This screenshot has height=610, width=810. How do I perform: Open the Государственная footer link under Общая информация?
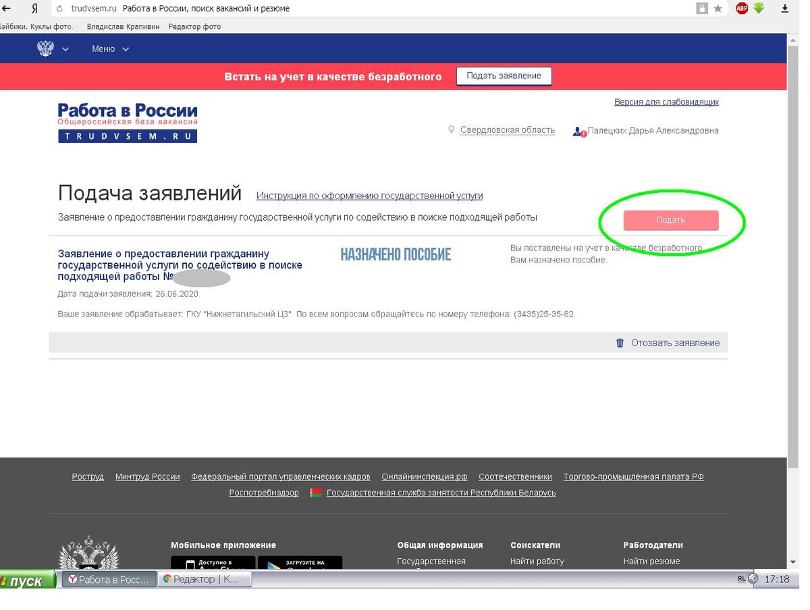(x=431, y=561)
